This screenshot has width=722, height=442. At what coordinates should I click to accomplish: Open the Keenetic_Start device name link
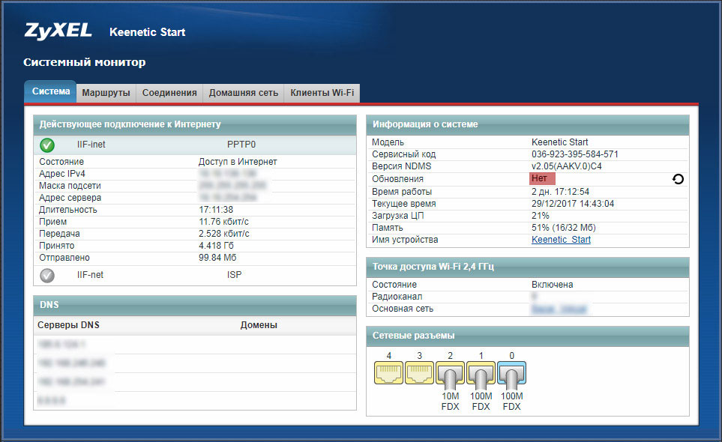coord(562,240)
